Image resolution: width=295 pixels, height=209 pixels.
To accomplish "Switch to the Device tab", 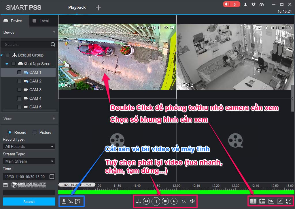I will (x=15, y=21).
